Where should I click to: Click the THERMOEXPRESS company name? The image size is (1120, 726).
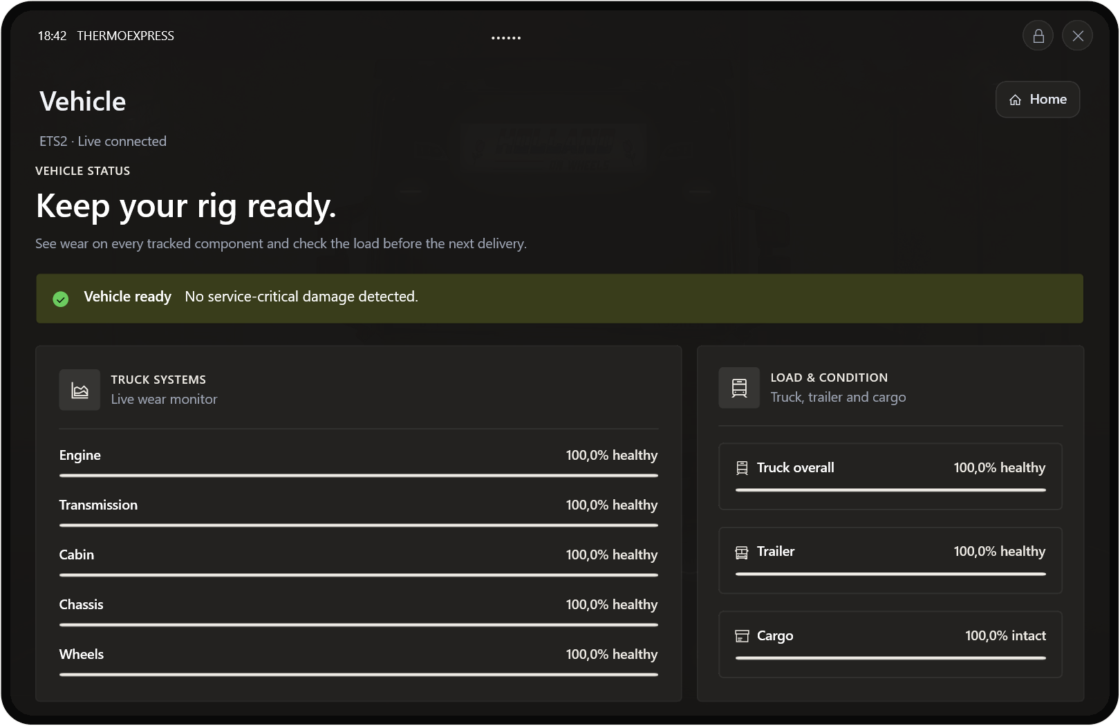click(x=126, y=36)
